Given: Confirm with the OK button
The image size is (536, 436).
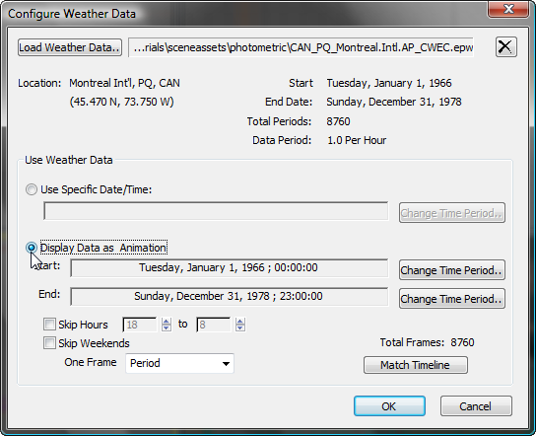Looking at the screenshot, I should click(x=389, y=406).
